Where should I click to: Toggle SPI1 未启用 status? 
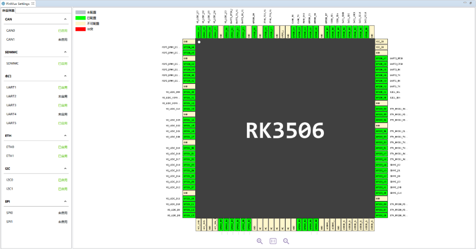click(x=63, y=222)
